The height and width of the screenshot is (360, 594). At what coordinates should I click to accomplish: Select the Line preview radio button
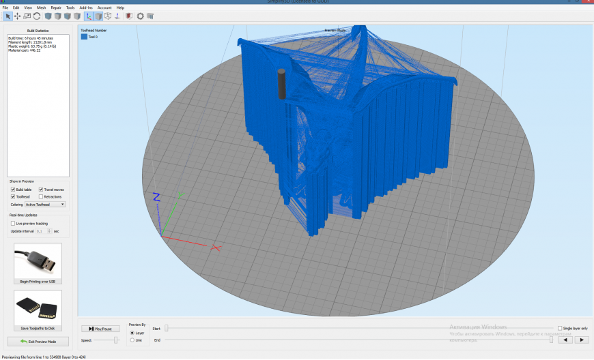(x=132, y=340)
